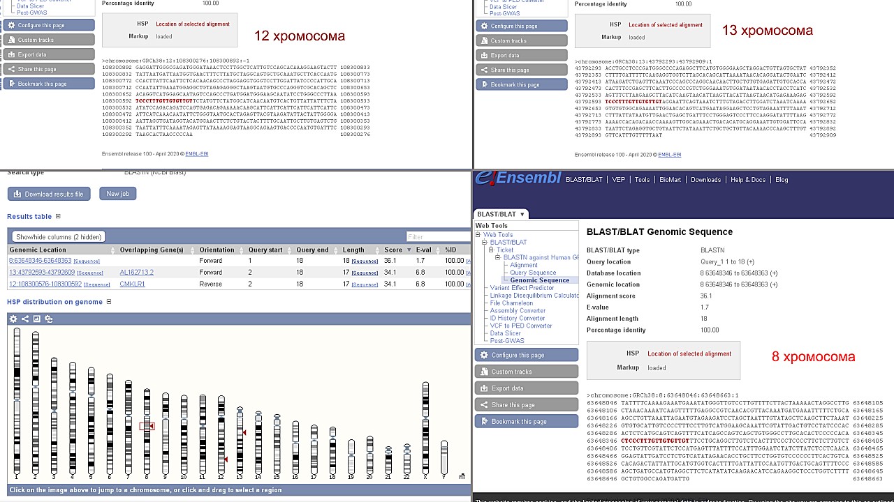Open Alignment in the chromosome 8 tree
The width and height of the screenshot is (894, 502).
pos(524,265)
